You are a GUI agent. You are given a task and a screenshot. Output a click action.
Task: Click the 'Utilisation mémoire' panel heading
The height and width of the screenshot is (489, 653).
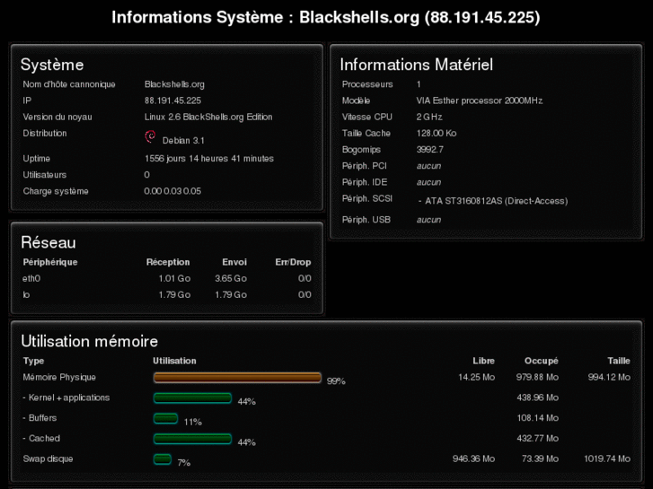[90, 341]
